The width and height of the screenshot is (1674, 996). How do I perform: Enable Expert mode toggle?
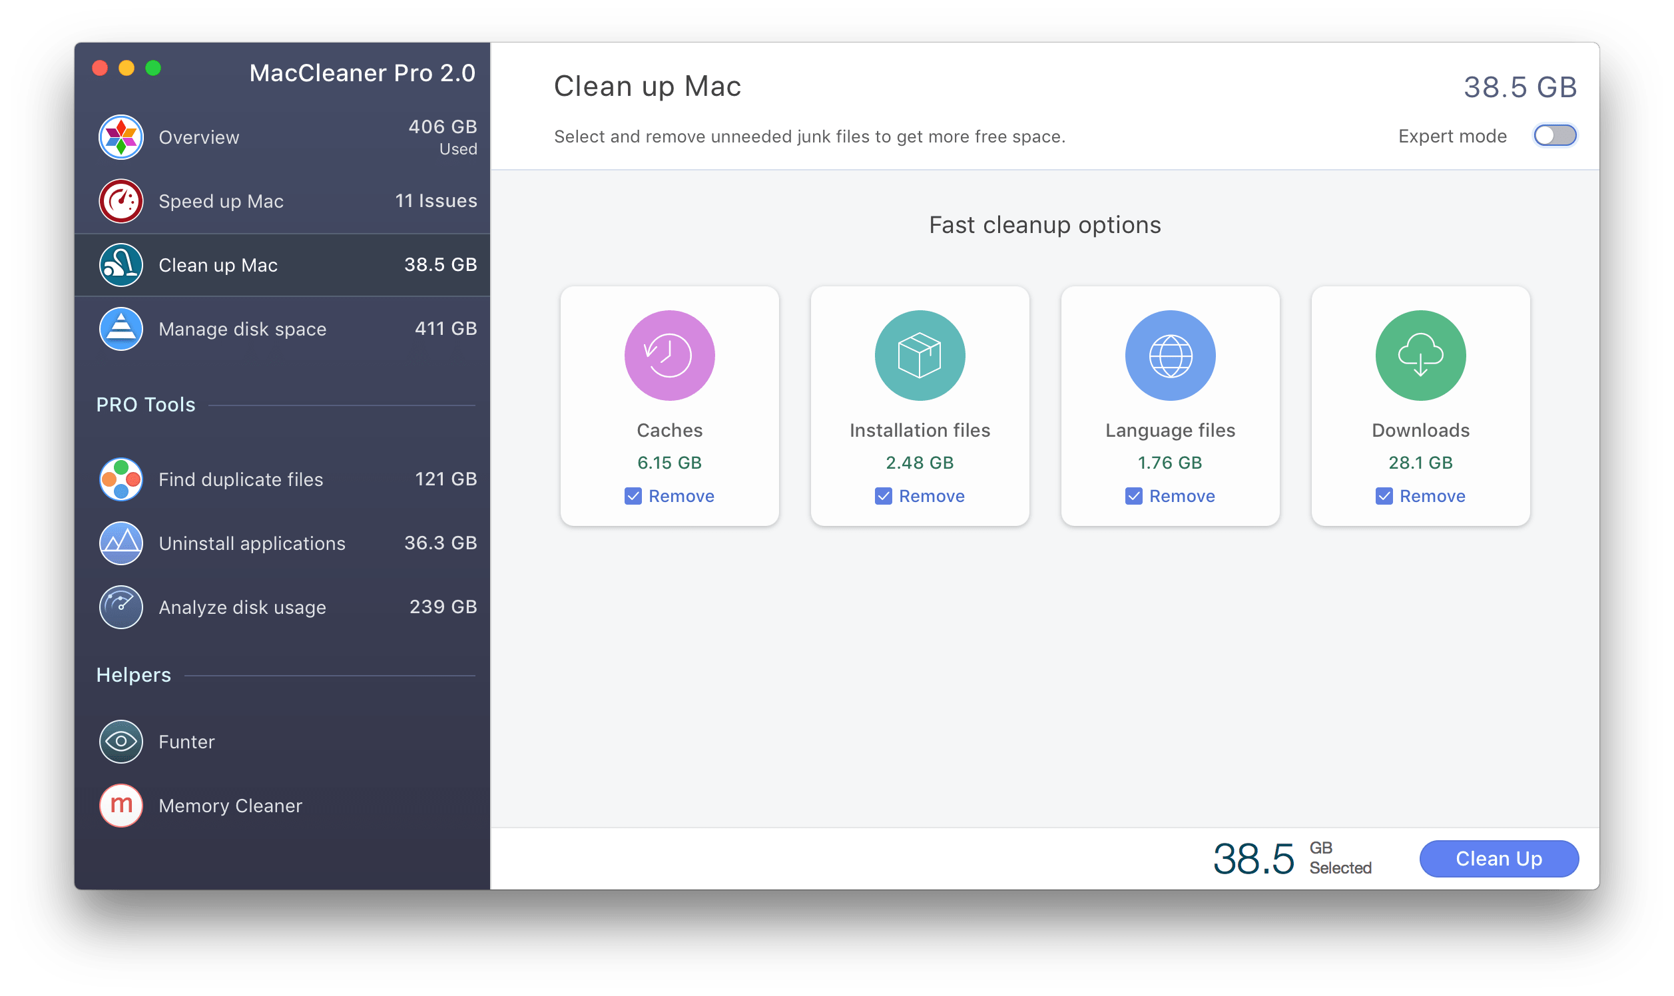pyautogui.click(x=1555, y=135)
